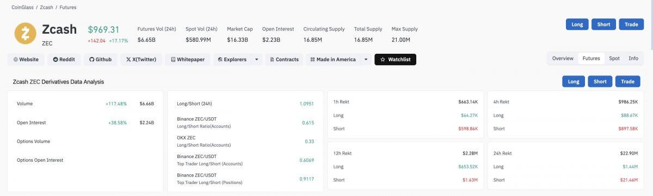This screenshot has width=653, height=196.
Task: Click the contracts icon beside Contracts
Action: point(272,59)
